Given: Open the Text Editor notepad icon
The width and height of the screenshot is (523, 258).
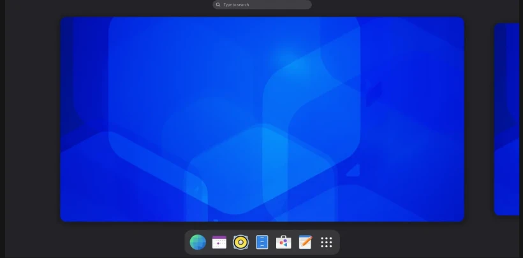Looking at the screenshot, I should (x=306, y=242).
